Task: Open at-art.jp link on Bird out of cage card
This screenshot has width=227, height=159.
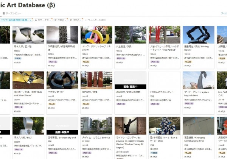Action: click(86, 157)
